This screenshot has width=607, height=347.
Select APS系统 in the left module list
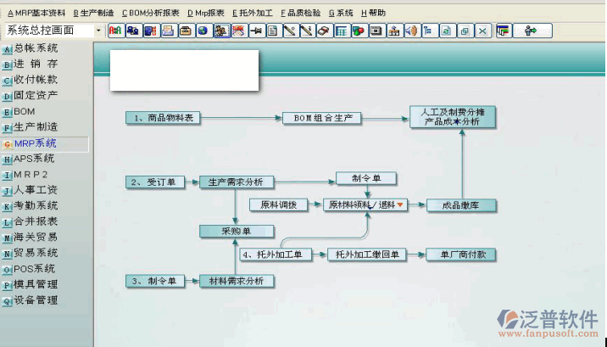tap(34, 159)
